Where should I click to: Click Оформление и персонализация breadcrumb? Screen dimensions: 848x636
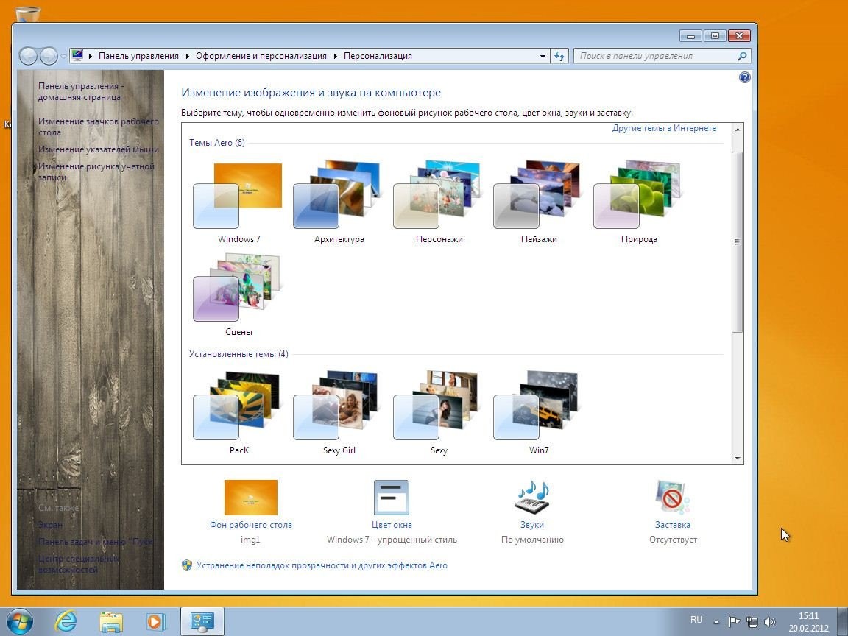(x=261, y=56)
